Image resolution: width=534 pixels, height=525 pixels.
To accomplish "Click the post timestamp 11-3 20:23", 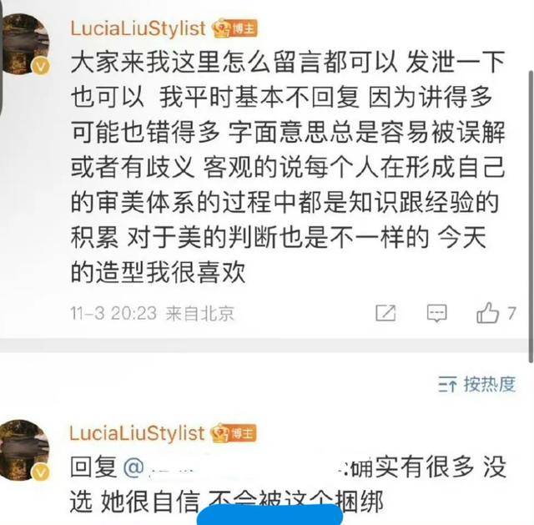I will tap(113, 313).
